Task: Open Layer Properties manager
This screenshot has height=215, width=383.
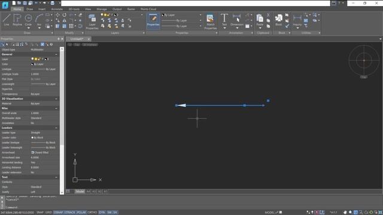Action: coord(92,21)
